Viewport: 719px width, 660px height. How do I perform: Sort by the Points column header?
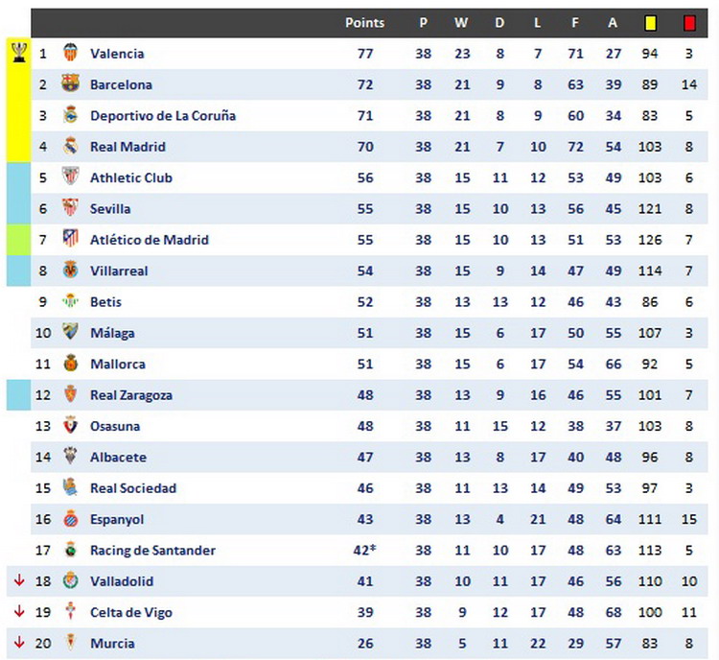364,23
